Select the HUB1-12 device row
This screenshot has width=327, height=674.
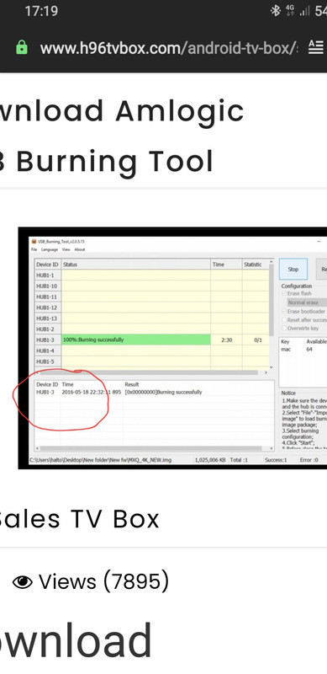click(x=152, y=308)
